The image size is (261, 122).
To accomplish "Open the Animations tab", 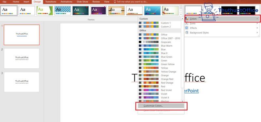I will pyautogui.click(x=66, y=2).
